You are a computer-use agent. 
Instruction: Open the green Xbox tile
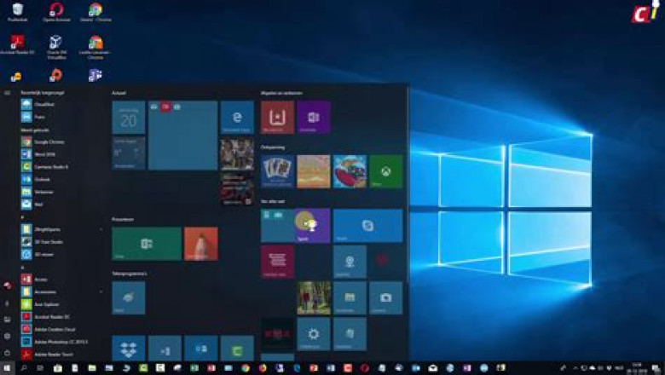point(385,171)
